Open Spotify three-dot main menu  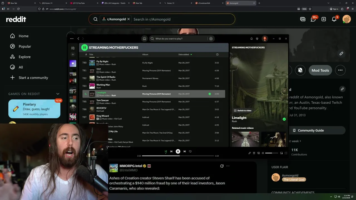coord(72,39)
